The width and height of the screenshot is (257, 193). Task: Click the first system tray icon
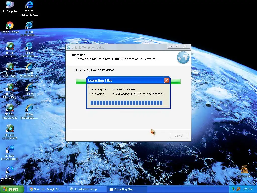[234, 189]
